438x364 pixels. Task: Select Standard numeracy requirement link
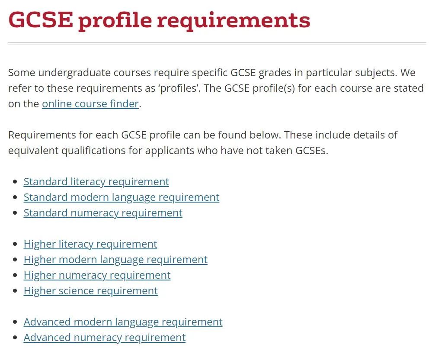tap(103, 213)
